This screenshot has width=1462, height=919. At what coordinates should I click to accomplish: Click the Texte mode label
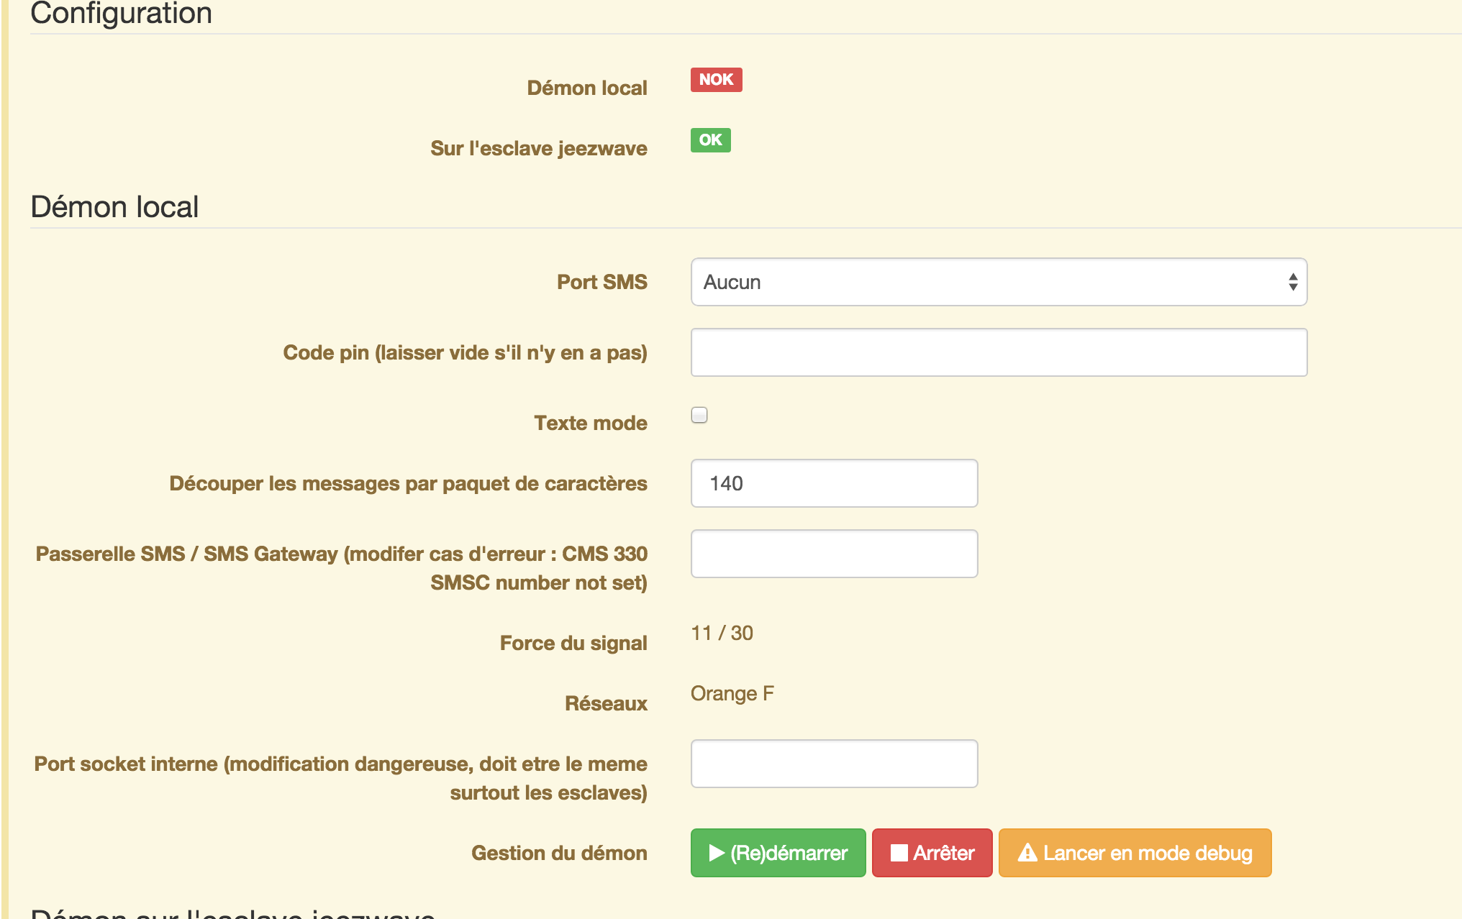pyautogui.click(x=590, y=423)
